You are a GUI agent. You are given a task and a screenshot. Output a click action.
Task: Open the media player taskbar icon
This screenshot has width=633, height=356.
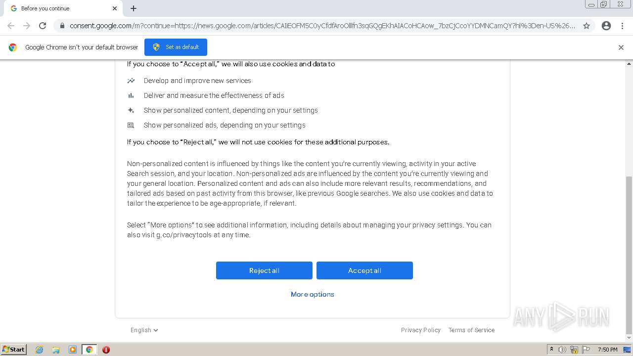pyautogui.click(x=73, y=350)
